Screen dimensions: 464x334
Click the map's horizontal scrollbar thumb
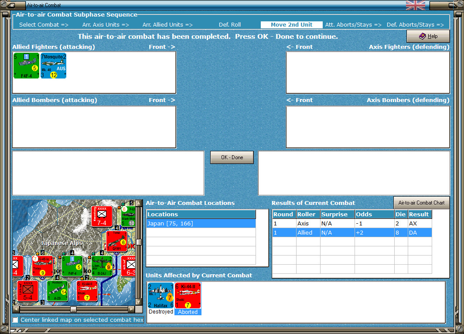click(73, 309)
